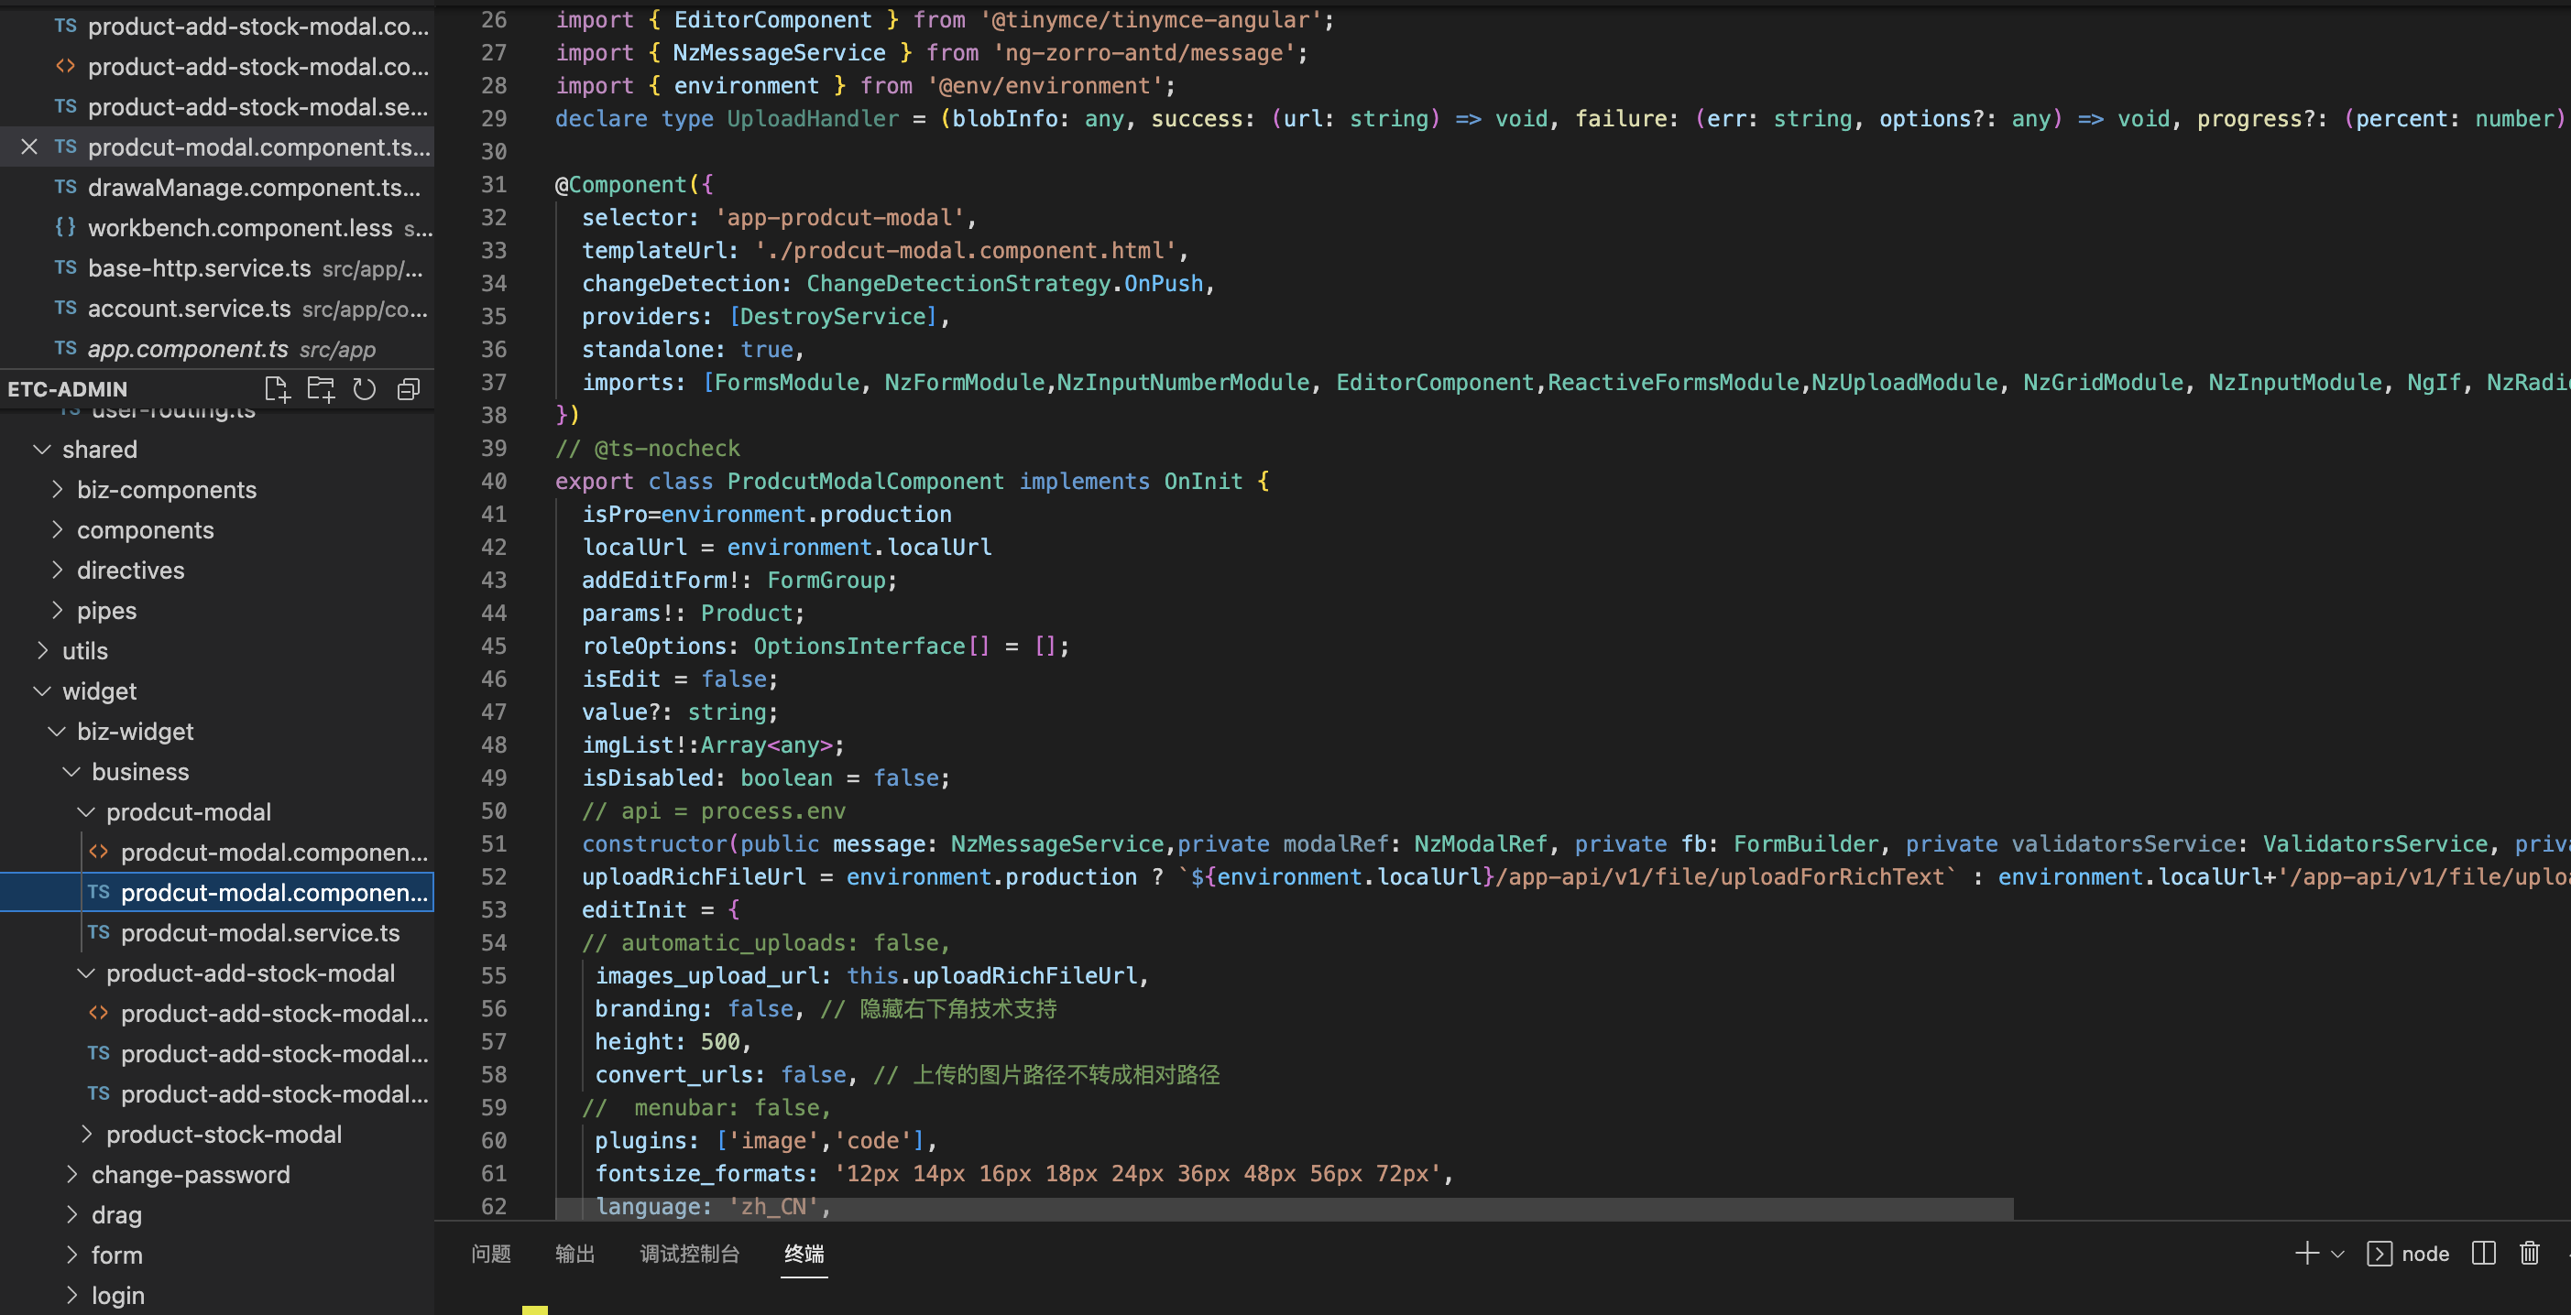Kill terminal with the trash icon
Image resolution: width=2571 pixels, height=1315 pixels.
2529,1253
